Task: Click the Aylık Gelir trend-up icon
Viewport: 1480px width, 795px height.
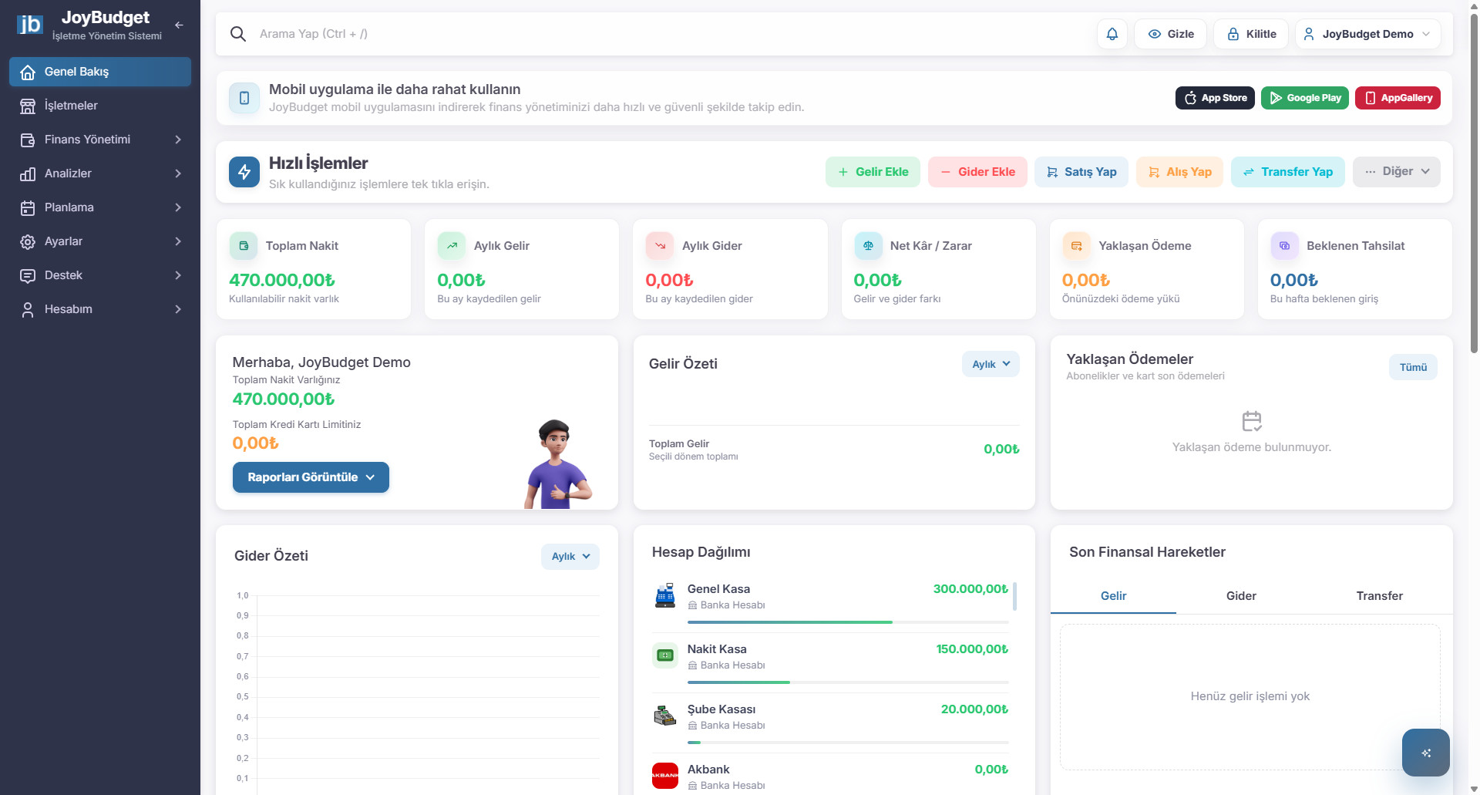Action: [452, 246]
